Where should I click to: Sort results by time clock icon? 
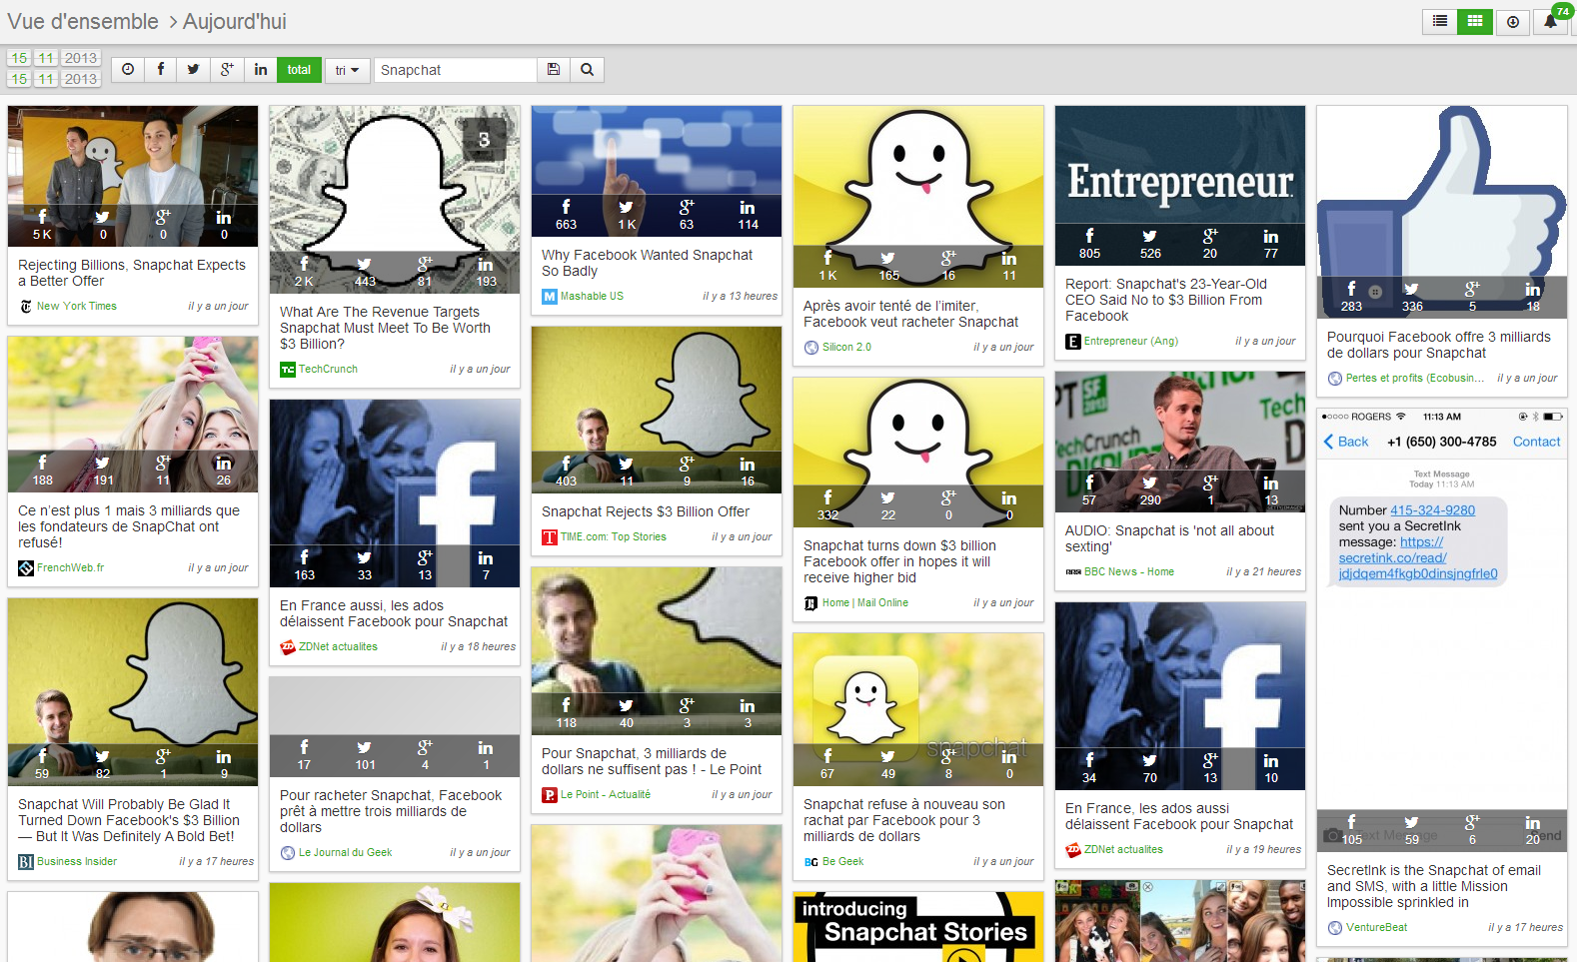(x=128, y=69)
